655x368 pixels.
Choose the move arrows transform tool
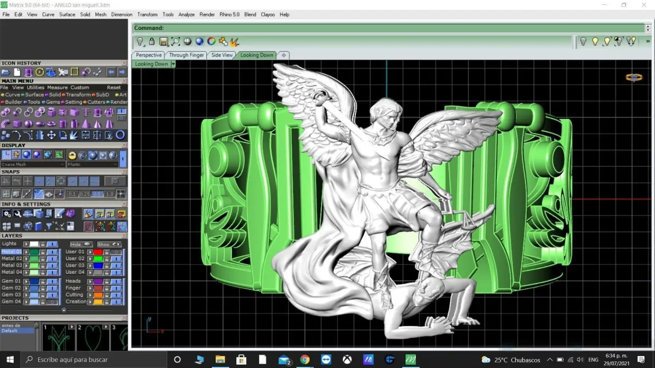pyautogui.click(x=51, y=135)
